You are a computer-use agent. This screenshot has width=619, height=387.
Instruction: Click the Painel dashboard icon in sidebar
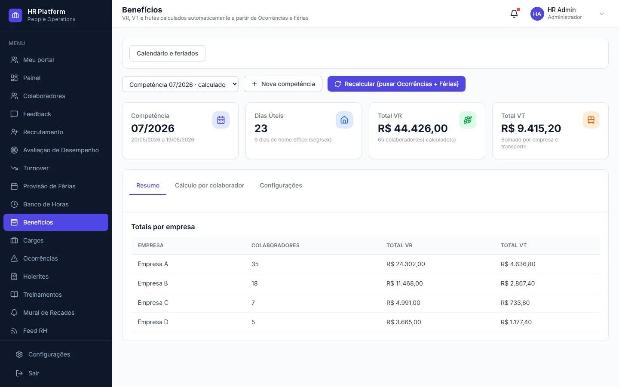point(14,78)
